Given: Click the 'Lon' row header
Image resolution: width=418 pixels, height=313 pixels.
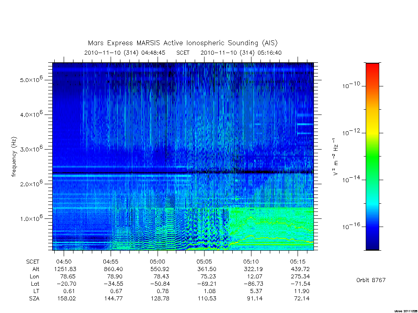Looking at the screenshot, I should point(34,276).
